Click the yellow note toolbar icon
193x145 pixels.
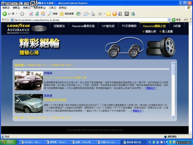109,14
